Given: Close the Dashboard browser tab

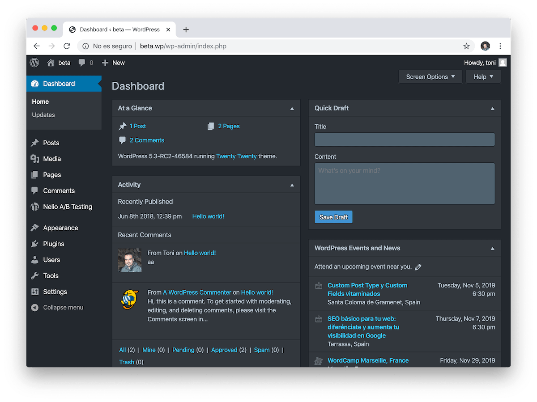Looking at the screenshot, I should 168,30.
